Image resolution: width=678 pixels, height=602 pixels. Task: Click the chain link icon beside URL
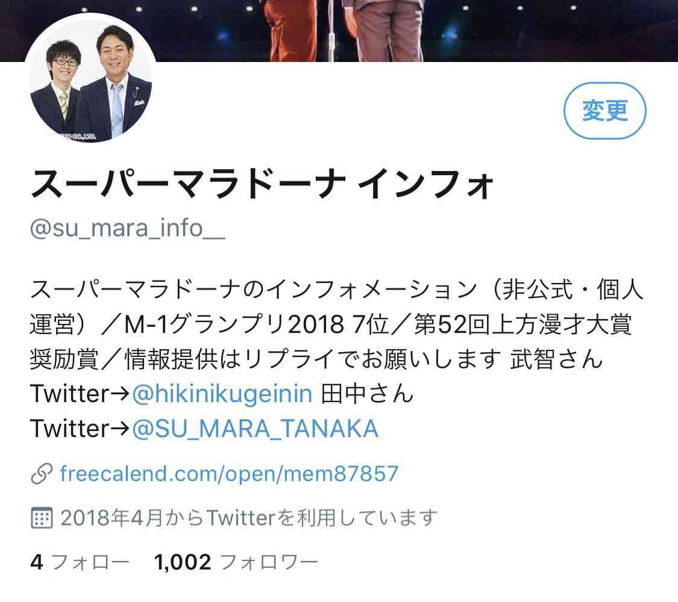[x=42, y=474]
